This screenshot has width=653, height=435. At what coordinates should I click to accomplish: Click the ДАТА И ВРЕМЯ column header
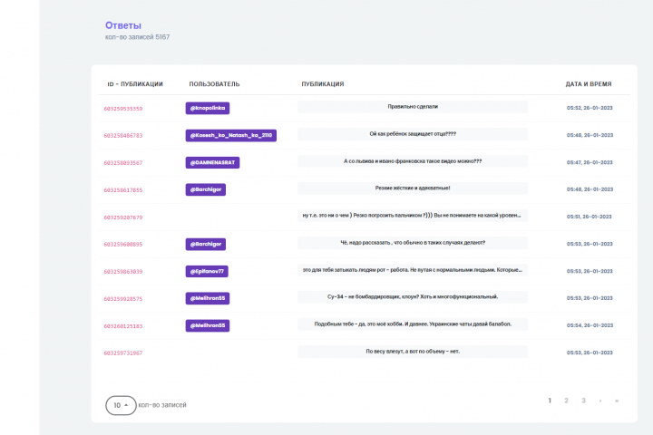588,84
